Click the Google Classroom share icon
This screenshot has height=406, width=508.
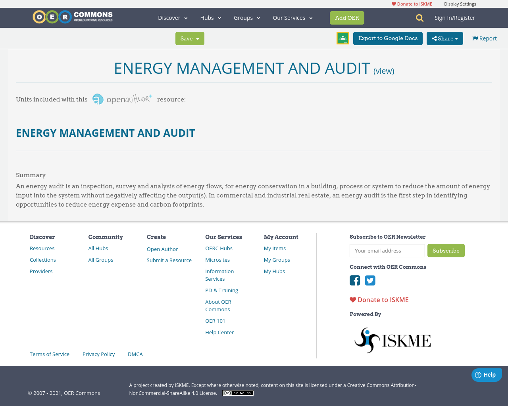click(x=343, y=37)
